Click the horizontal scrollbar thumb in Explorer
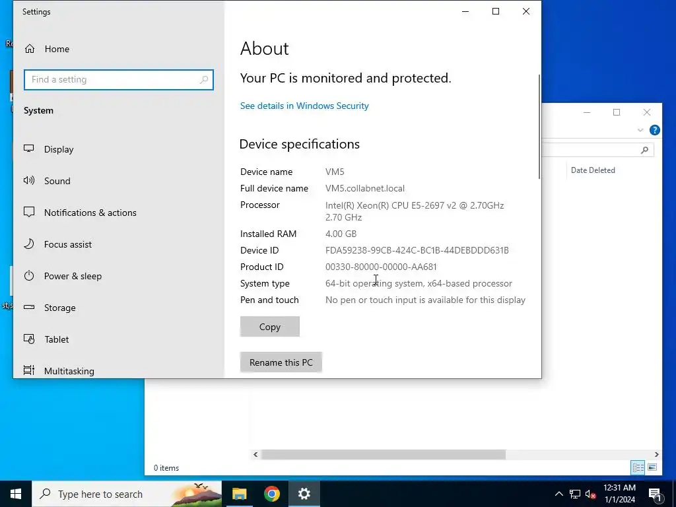This screenshot has width=676, height=507. tap(384, 454)
